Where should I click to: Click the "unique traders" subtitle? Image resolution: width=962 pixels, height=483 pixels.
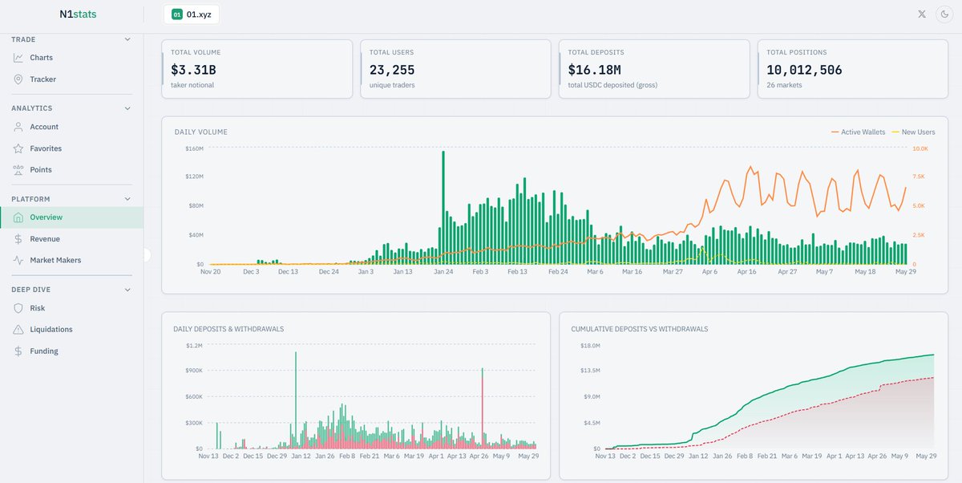[x=392, y=84]
